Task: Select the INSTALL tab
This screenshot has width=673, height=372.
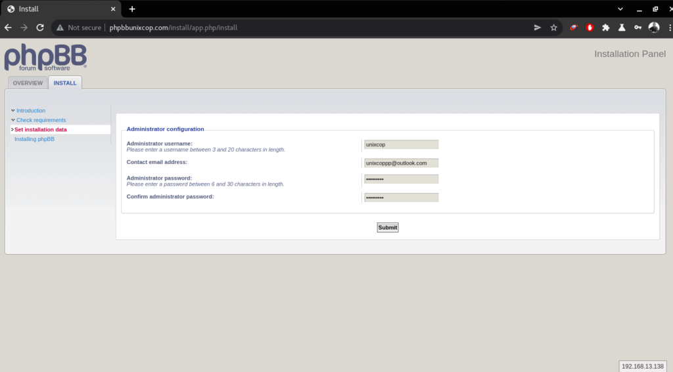Action: coord(65,83)
